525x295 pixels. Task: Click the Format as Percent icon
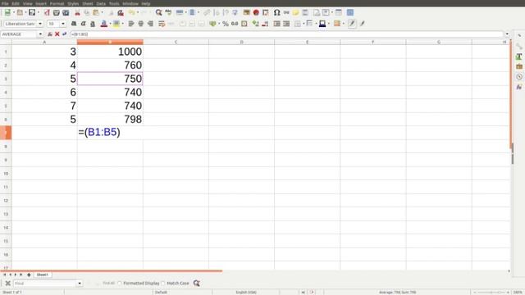click(226, 24)
